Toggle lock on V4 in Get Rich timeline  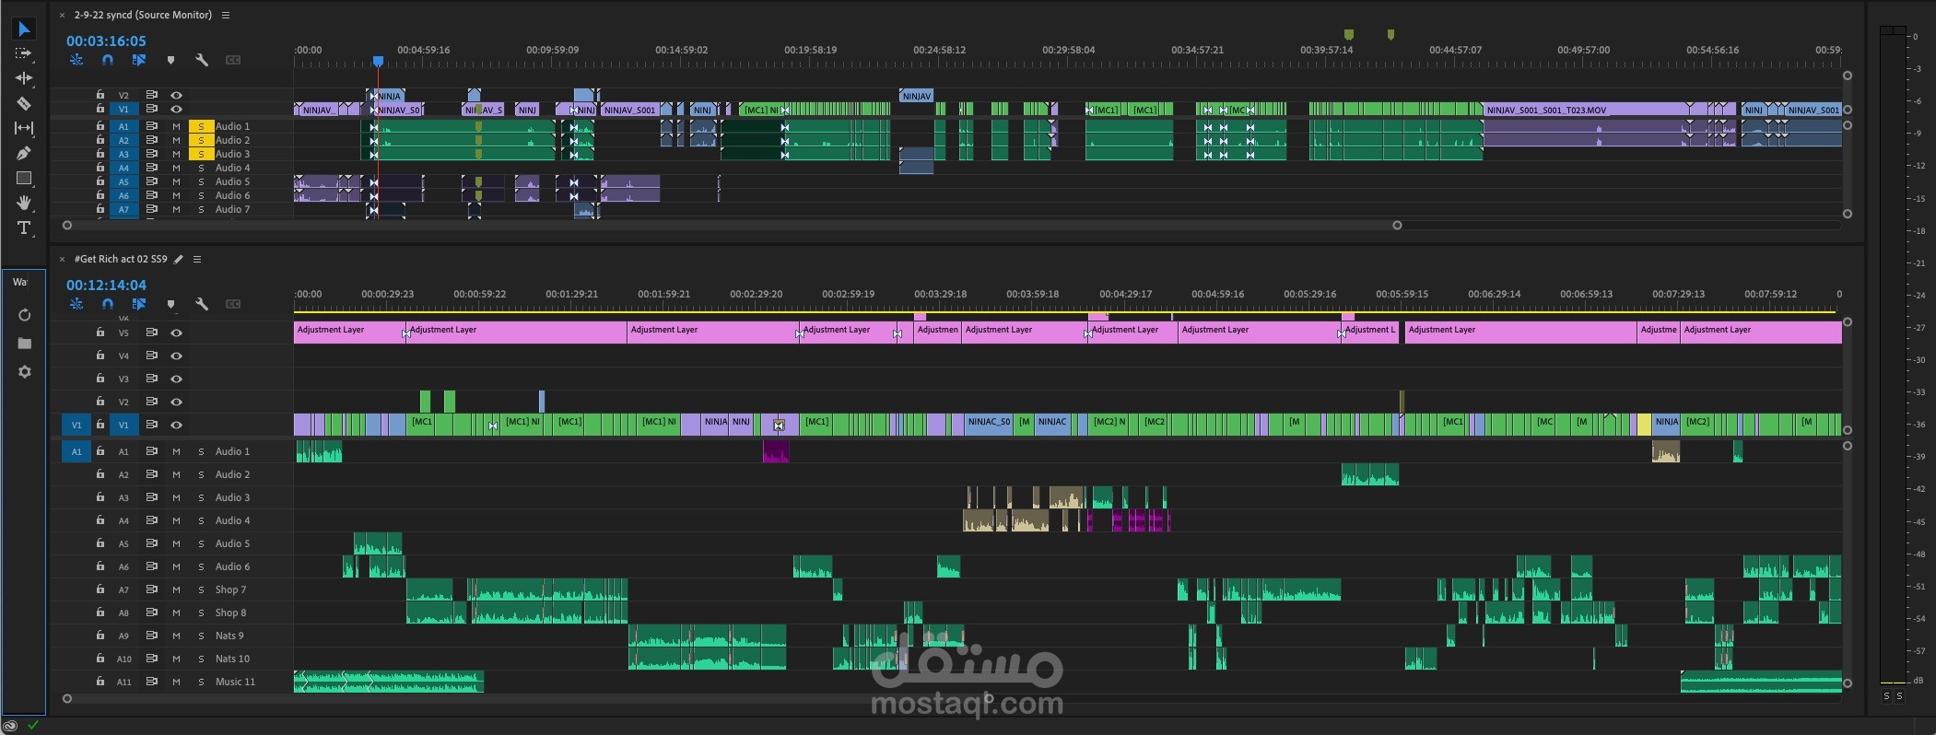100,356
